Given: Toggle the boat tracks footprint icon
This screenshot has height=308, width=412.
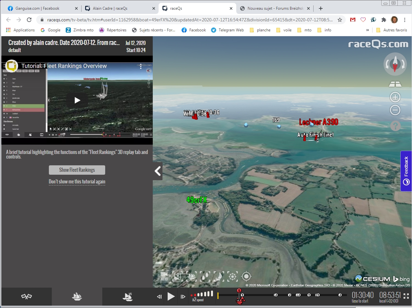Looking at the screenshot, I should pyautogui.click(x=205, y=276).
